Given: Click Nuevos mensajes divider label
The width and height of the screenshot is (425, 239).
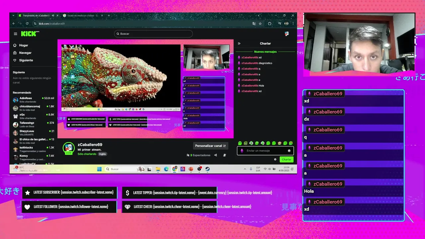Looking at the screenshot, I should 265,52.
